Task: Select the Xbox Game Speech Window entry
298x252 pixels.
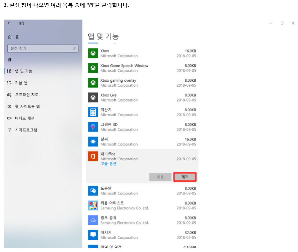Action: click(142, 68)
